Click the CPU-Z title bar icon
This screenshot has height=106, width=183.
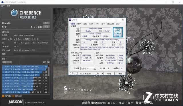point(70,20)
